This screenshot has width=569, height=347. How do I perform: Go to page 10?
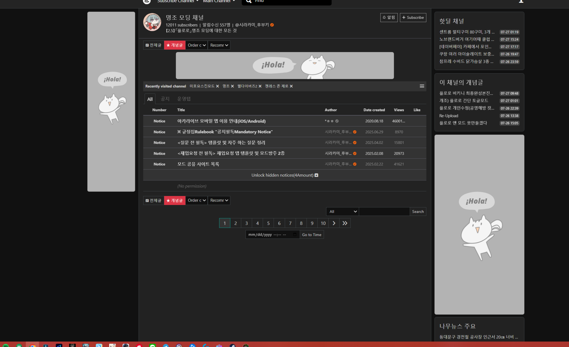pos(323,223)
